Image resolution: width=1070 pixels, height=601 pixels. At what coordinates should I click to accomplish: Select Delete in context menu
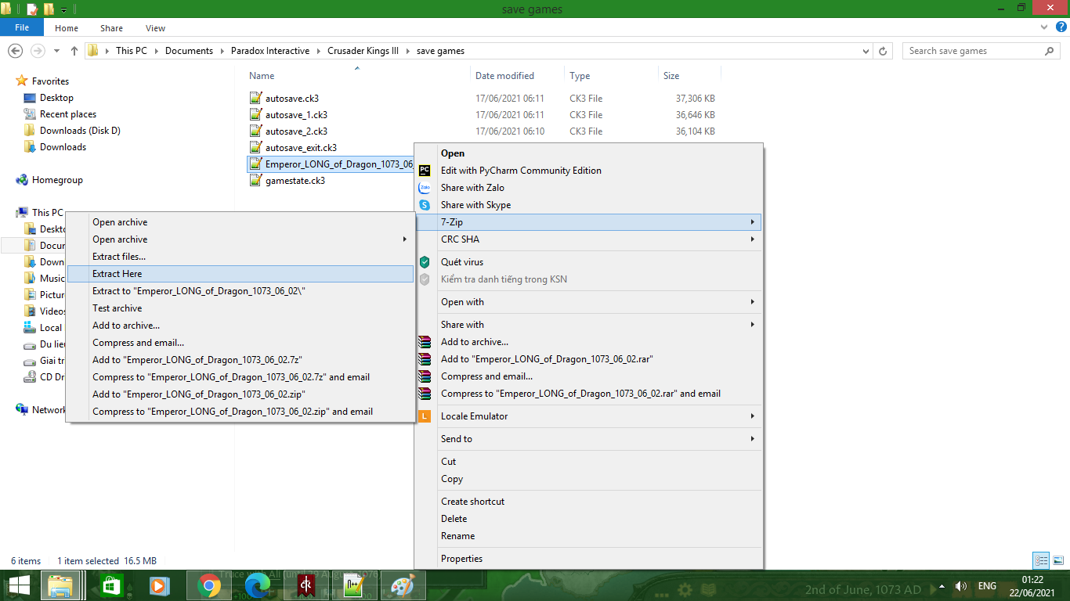(x=588, y=519)
